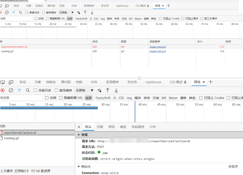The width and height of the screenshot is (243, 175).
Task: Check the 已阻止请求 checkbox in upper panel
Action: pos(183,18)
